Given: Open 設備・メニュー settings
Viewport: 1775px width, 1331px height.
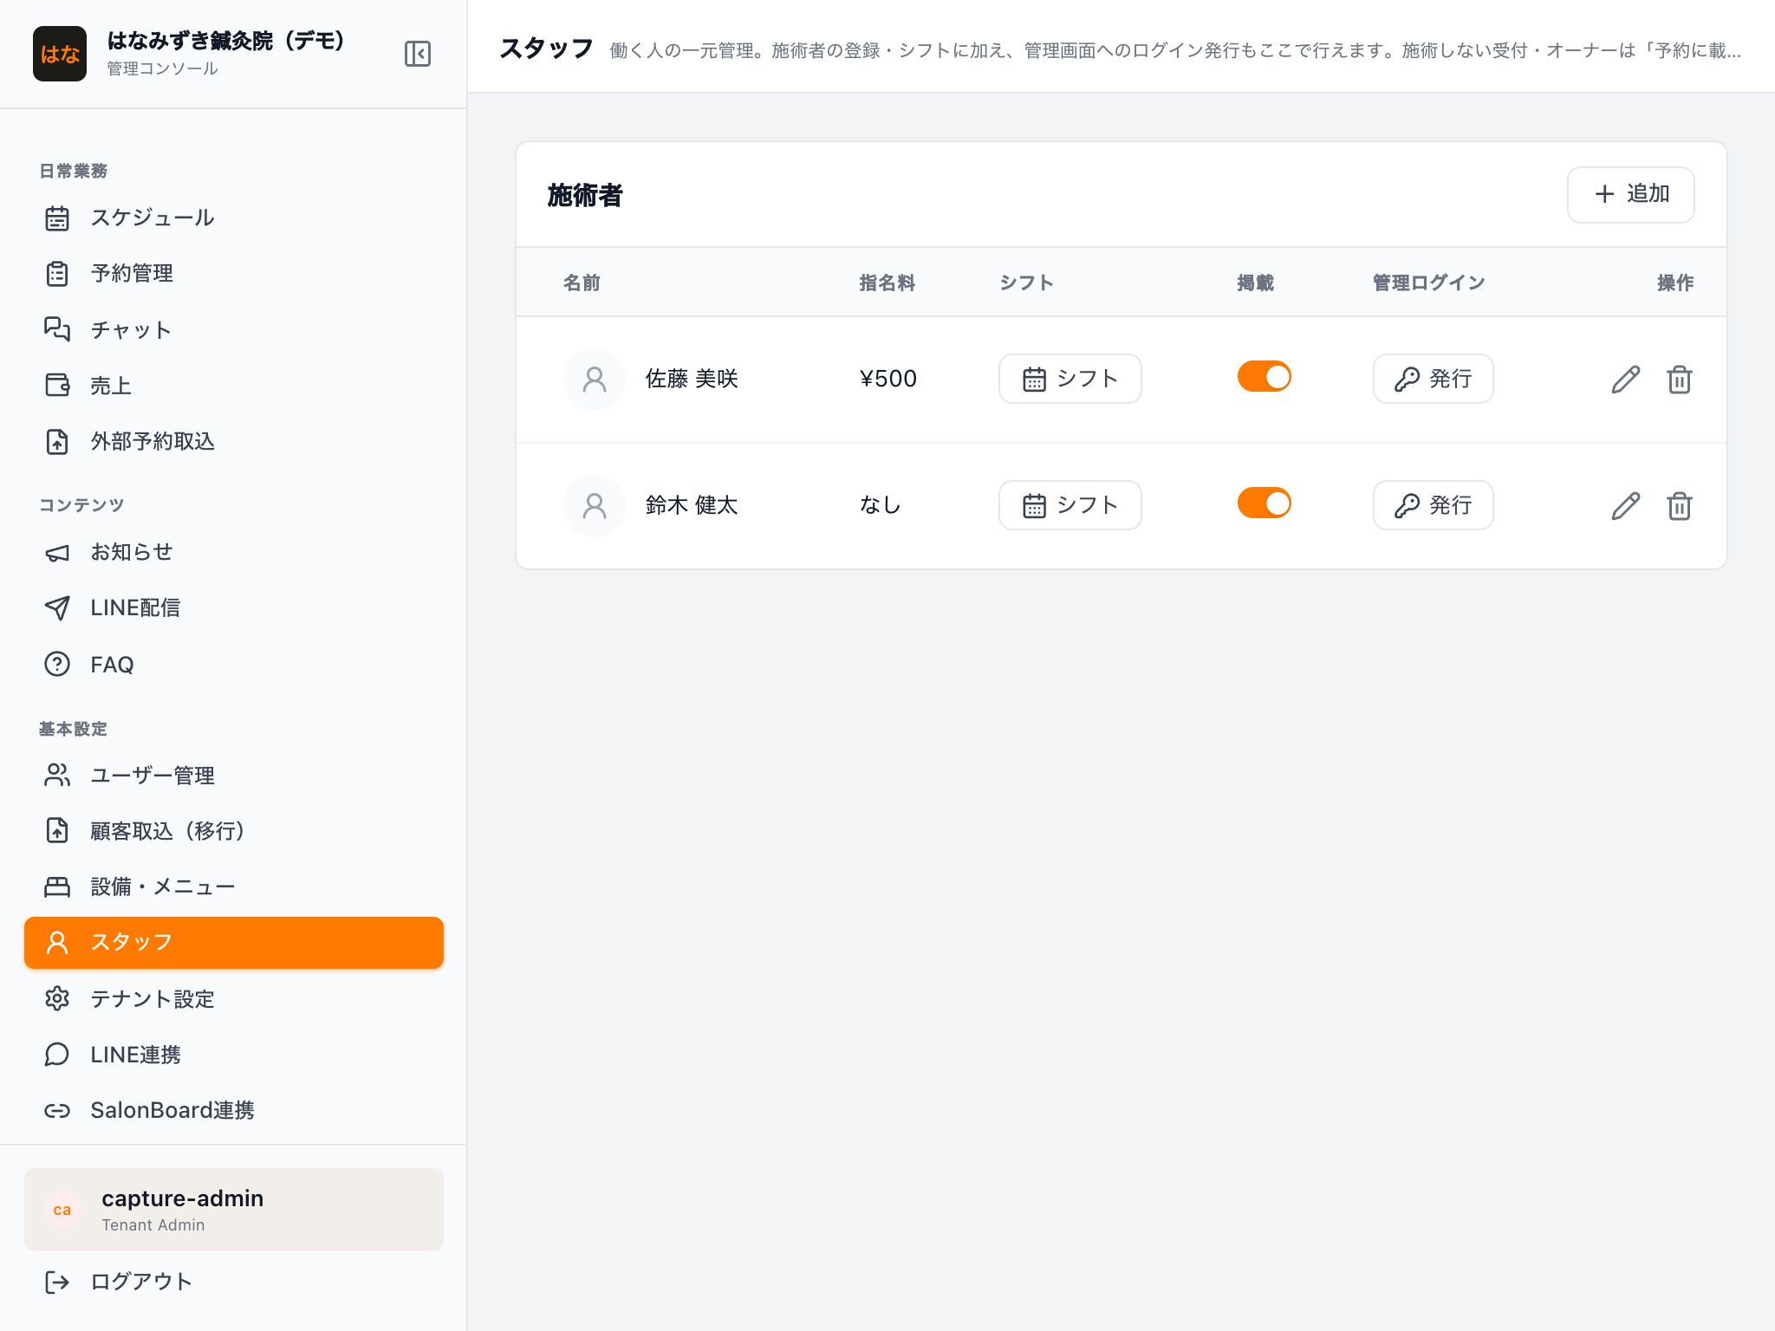Looking at the screenshot, I should [x=234, y=886].
